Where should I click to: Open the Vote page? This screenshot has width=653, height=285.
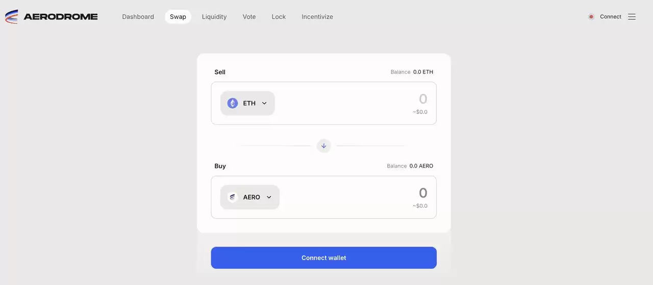pos(249,17)
